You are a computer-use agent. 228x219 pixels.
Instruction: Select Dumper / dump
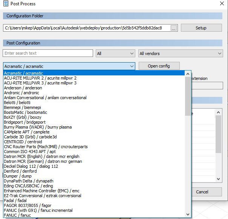(94, 176)
